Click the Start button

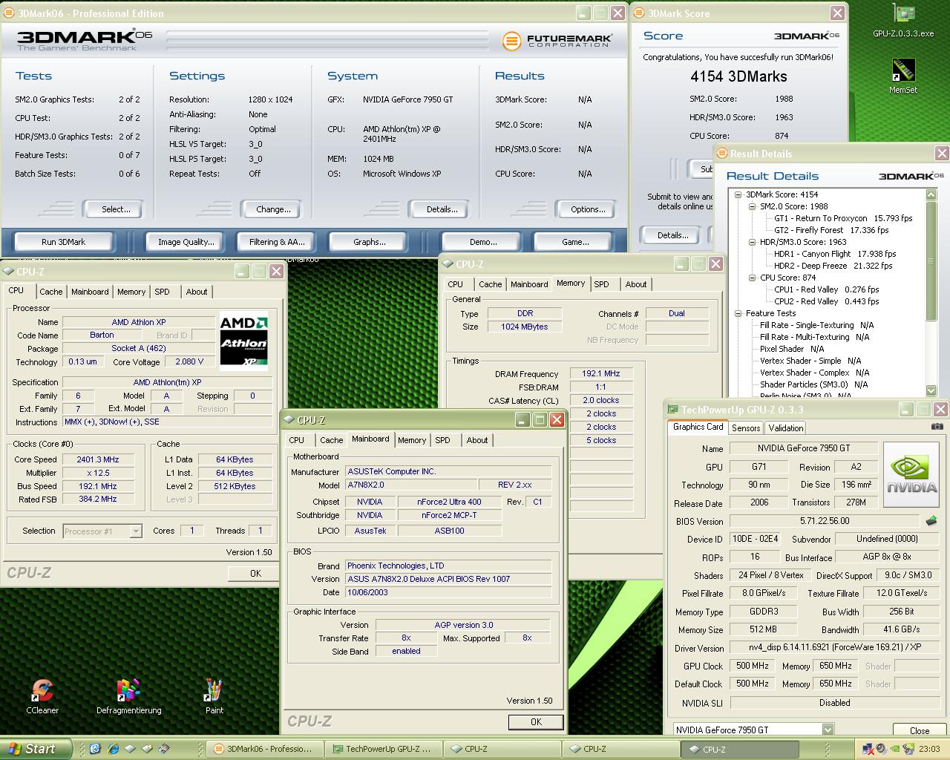(x=36, y=749)
